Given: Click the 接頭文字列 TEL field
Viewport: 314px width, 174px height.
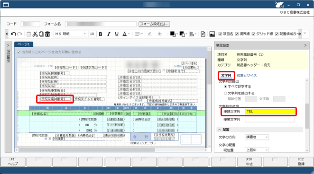Looking at the screenshot, I should (x=270, y=112).
